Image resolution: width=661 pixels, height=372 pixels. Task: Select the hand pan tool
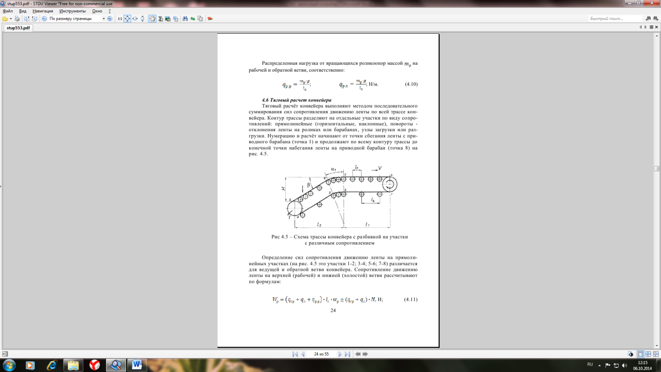152,18
